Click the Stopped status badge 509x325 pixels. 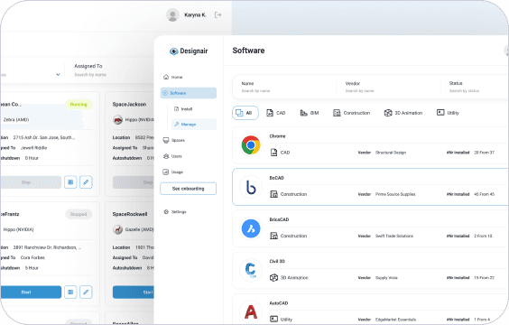(x=79, y=214)
